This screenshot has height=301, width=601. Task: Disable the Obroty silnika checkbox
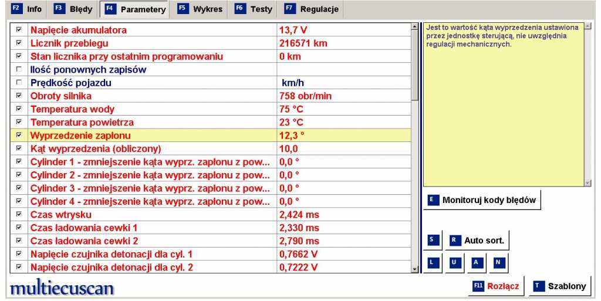pyautogui.click(x=19, y=96)
